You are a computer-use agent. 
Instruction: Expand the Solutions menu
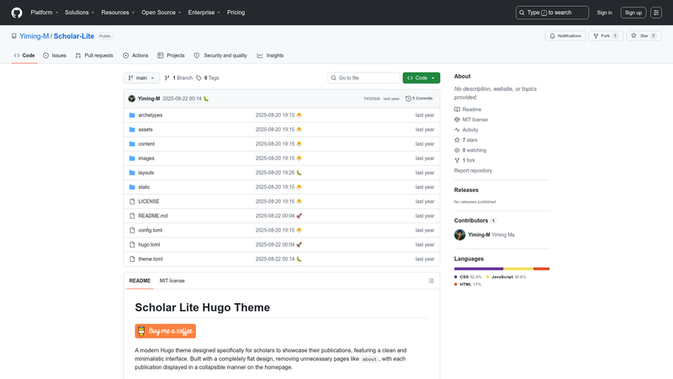coord(79,13)
